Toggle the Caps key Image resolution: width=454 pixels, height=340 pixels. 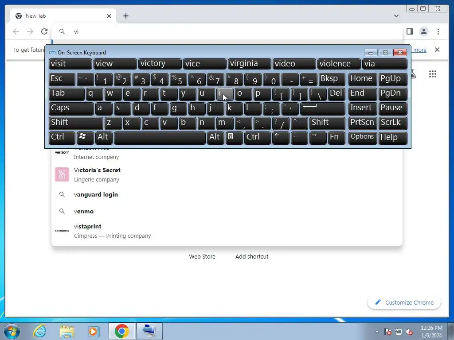71,109
